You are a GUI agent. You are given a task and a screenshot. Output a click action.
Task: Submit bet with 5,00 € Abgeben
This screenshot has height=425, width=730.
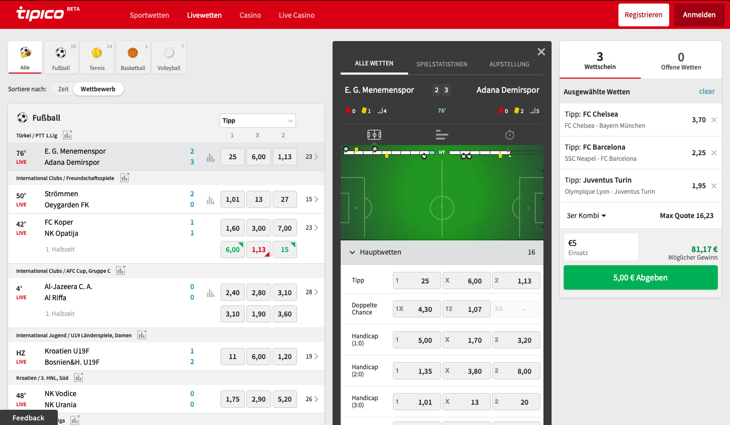[x=641, y=277]
